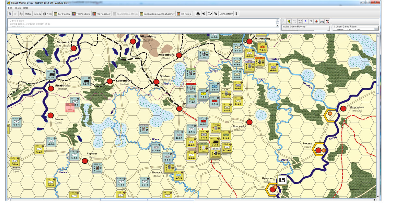Select the 5-3-4 unit counter

click(192, 129)
